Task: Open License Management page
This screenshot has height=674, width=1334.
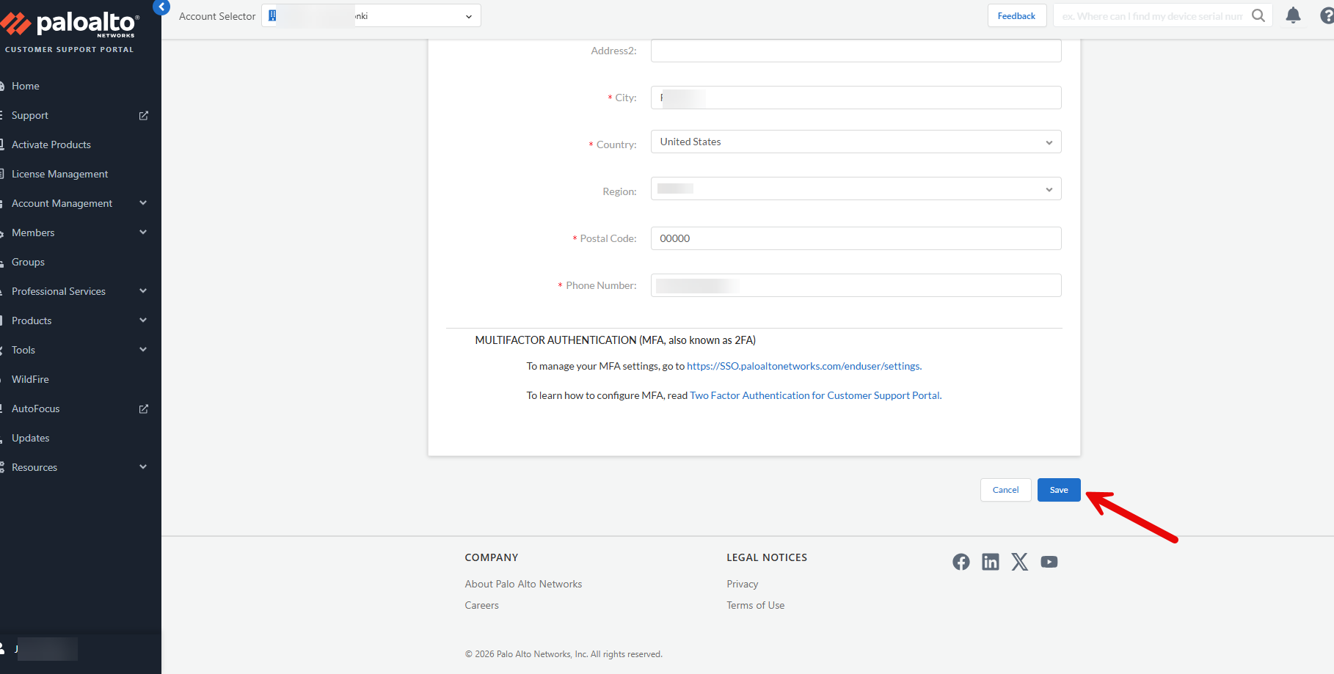Action: click(x=59, y=174)
